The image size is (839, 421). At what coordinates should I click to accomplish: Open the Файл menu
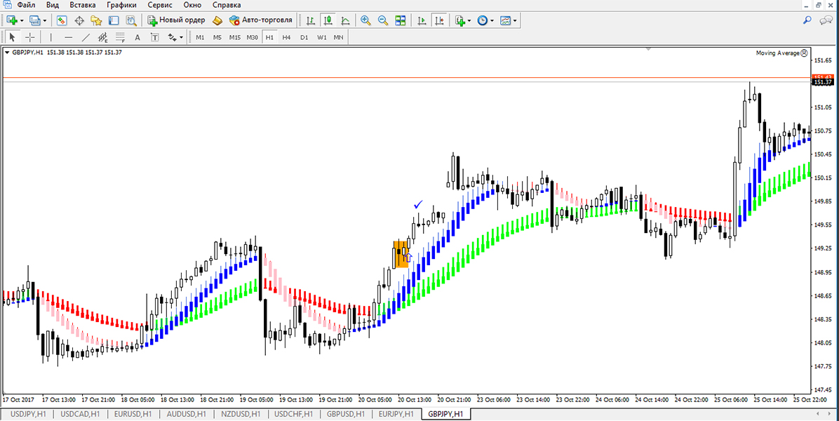click(x=26, y=5)
